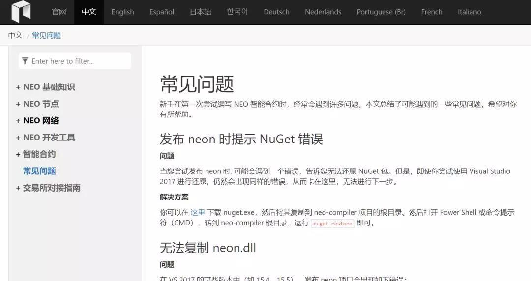
Task: Switch language to 日本語
Action: click(x=201, y=12)
